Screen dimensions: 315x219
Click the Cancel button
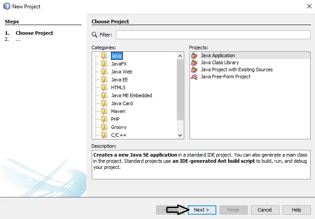265,210
